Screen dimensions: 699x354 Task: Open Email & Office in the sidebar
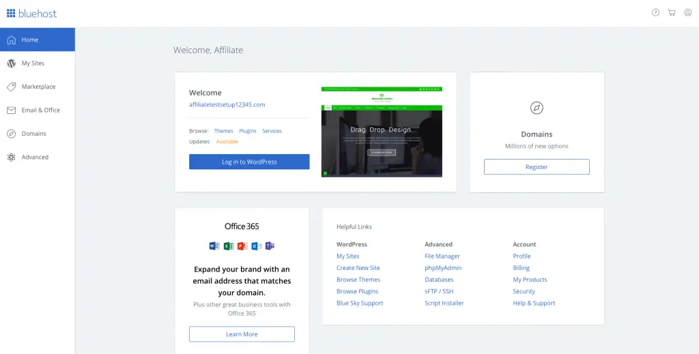pos(38,110)
